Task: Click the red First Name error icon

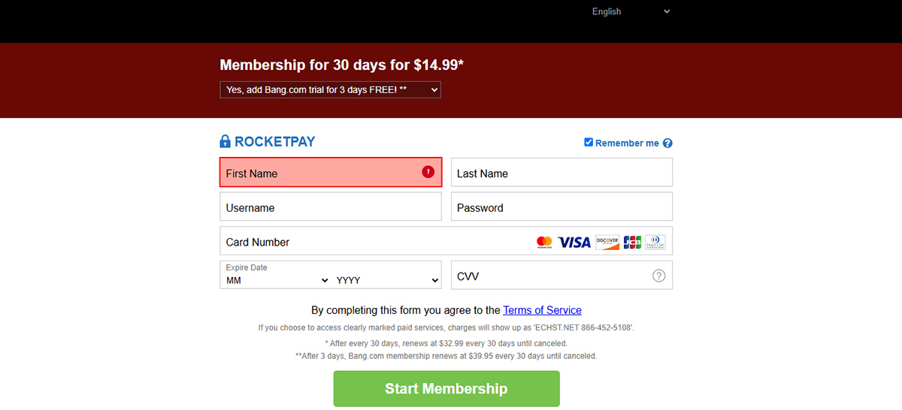Action: tap(428, 172)
